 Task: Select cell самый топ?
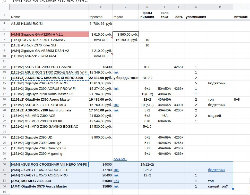tap(220, 186)
